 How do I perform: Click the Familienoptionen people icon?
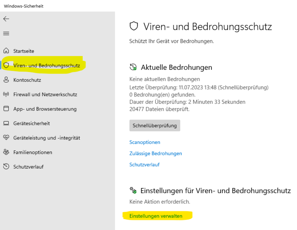coord(6,152)
